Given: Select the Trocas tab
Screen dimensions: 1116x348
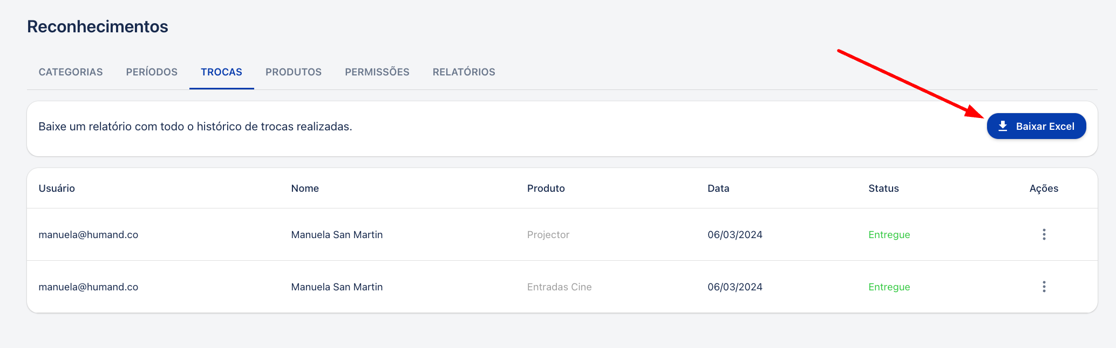Looking at the screenshot, I should click(221, 72).
